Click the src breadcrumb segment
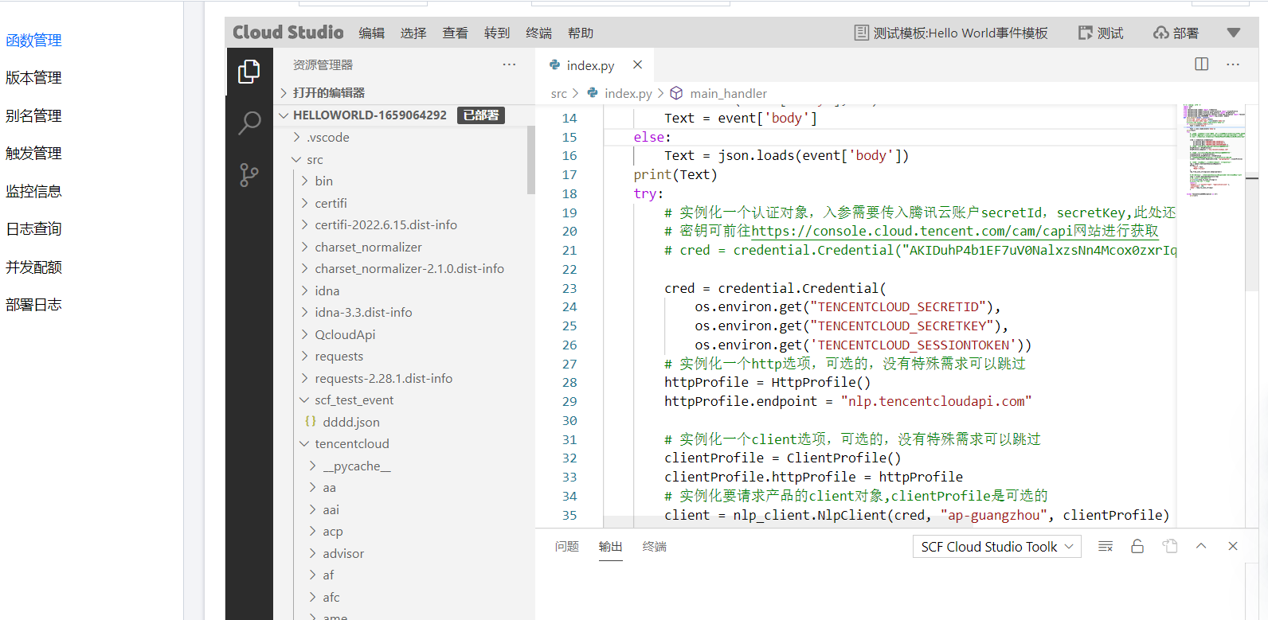The width and height of the screenshot is (1268, 620). [x=559, y=94]
